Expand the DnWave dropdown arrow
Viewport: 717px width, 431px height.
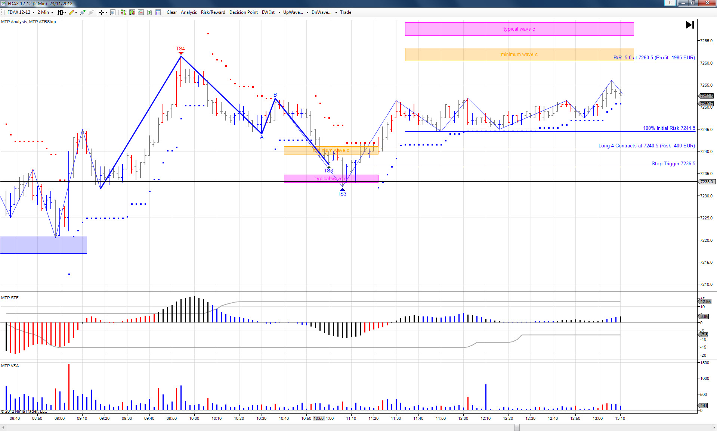(336, 12)
